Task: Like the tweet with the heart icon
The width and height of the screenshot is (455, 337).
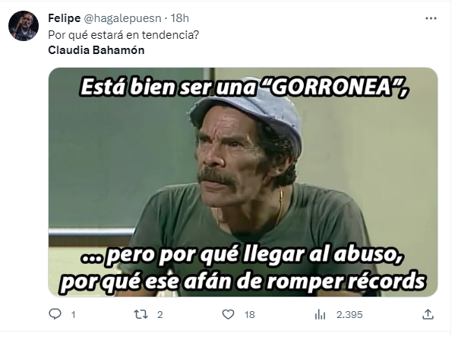Action: coord(228,314)
